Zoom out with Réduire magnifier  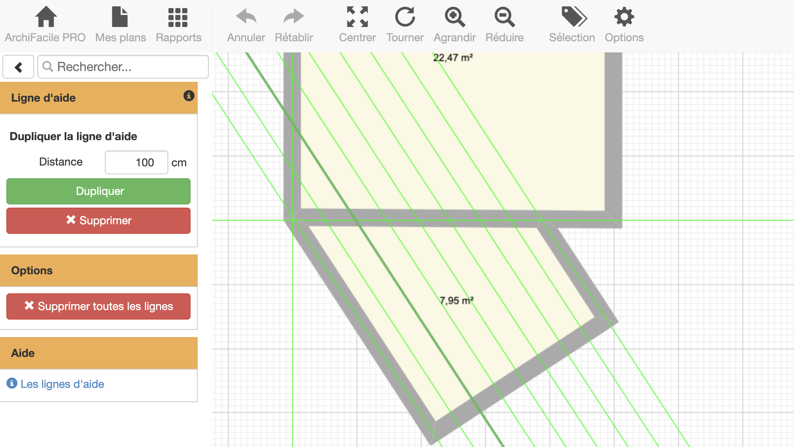pos(504,17)
